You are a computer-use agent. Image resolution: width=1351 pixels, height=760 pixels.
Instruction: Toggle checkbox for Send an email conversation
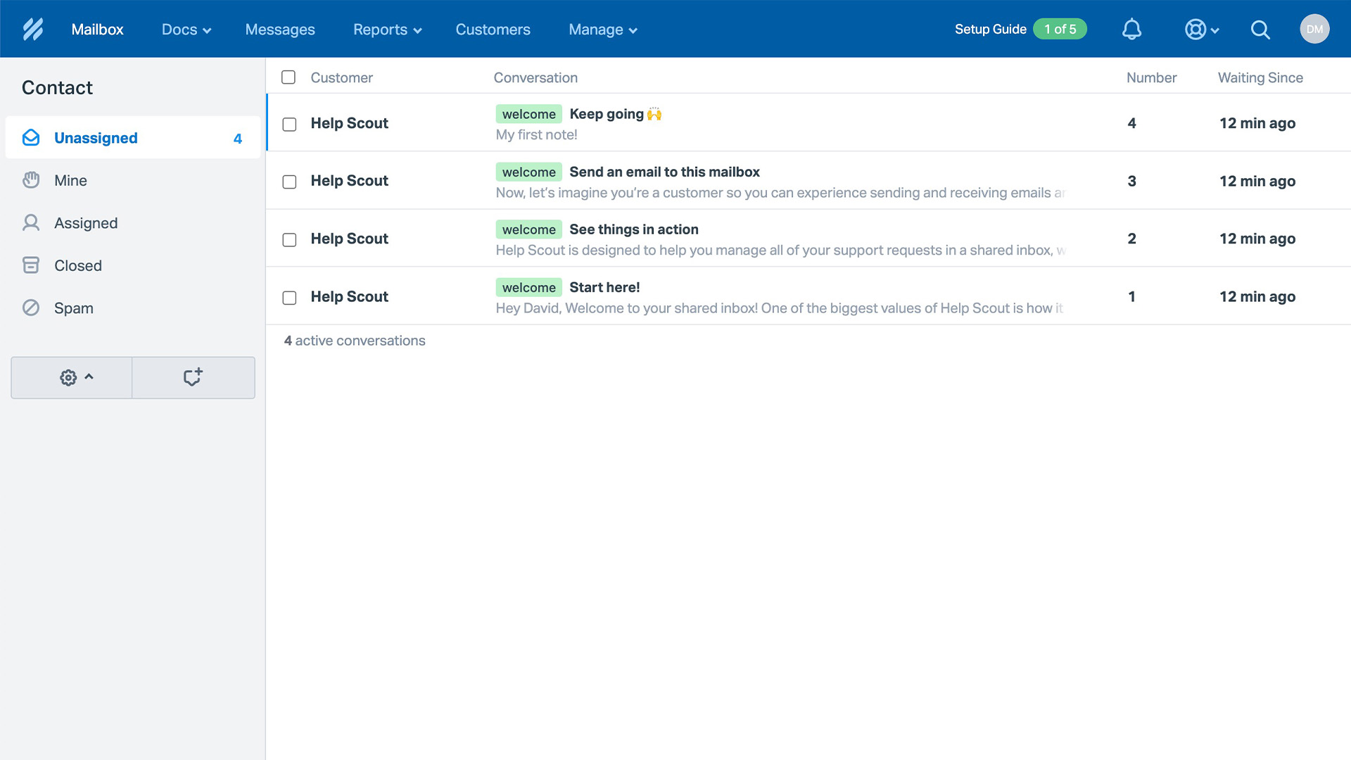point(289,181)
